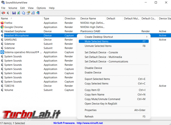This screenshot has width=171, height=125.
Task: Click the Unmute speaker toolbar icon
Action: coord(8,13)
